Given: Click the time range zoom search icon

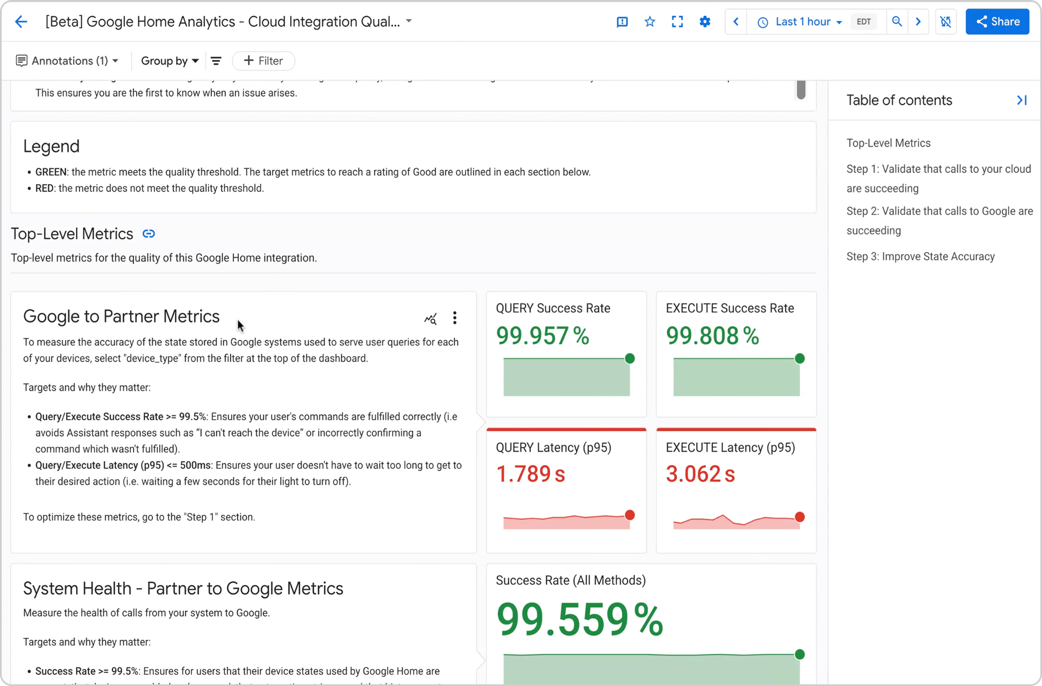Looking at the screenshot, I should [897, 22].
